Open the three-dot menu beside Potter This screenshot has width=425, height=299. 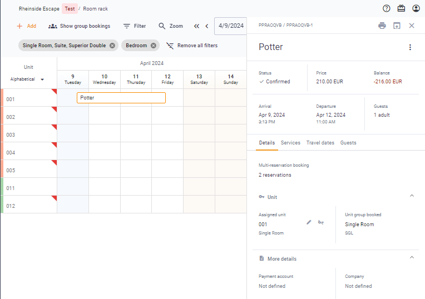pyautogui.click(x=410, y=47)
